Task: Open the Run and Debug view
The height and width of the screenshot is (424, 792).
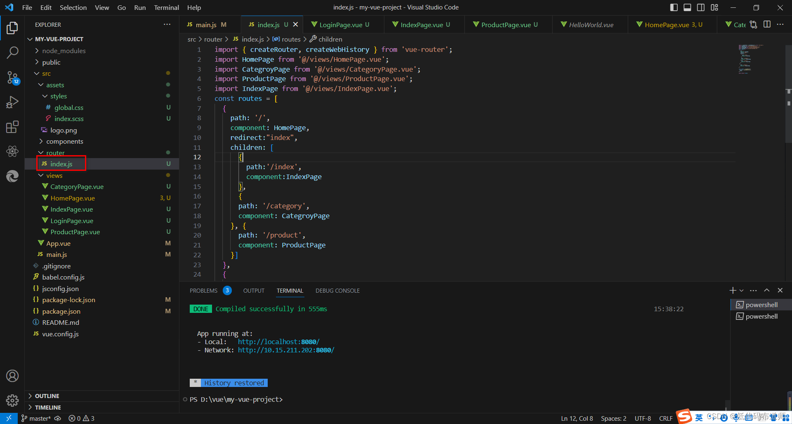Action: click(x=12, y=102)
